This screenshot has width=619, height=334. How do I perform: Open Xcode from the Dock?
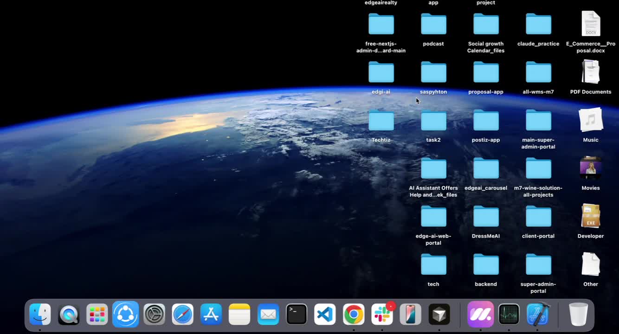538,315
